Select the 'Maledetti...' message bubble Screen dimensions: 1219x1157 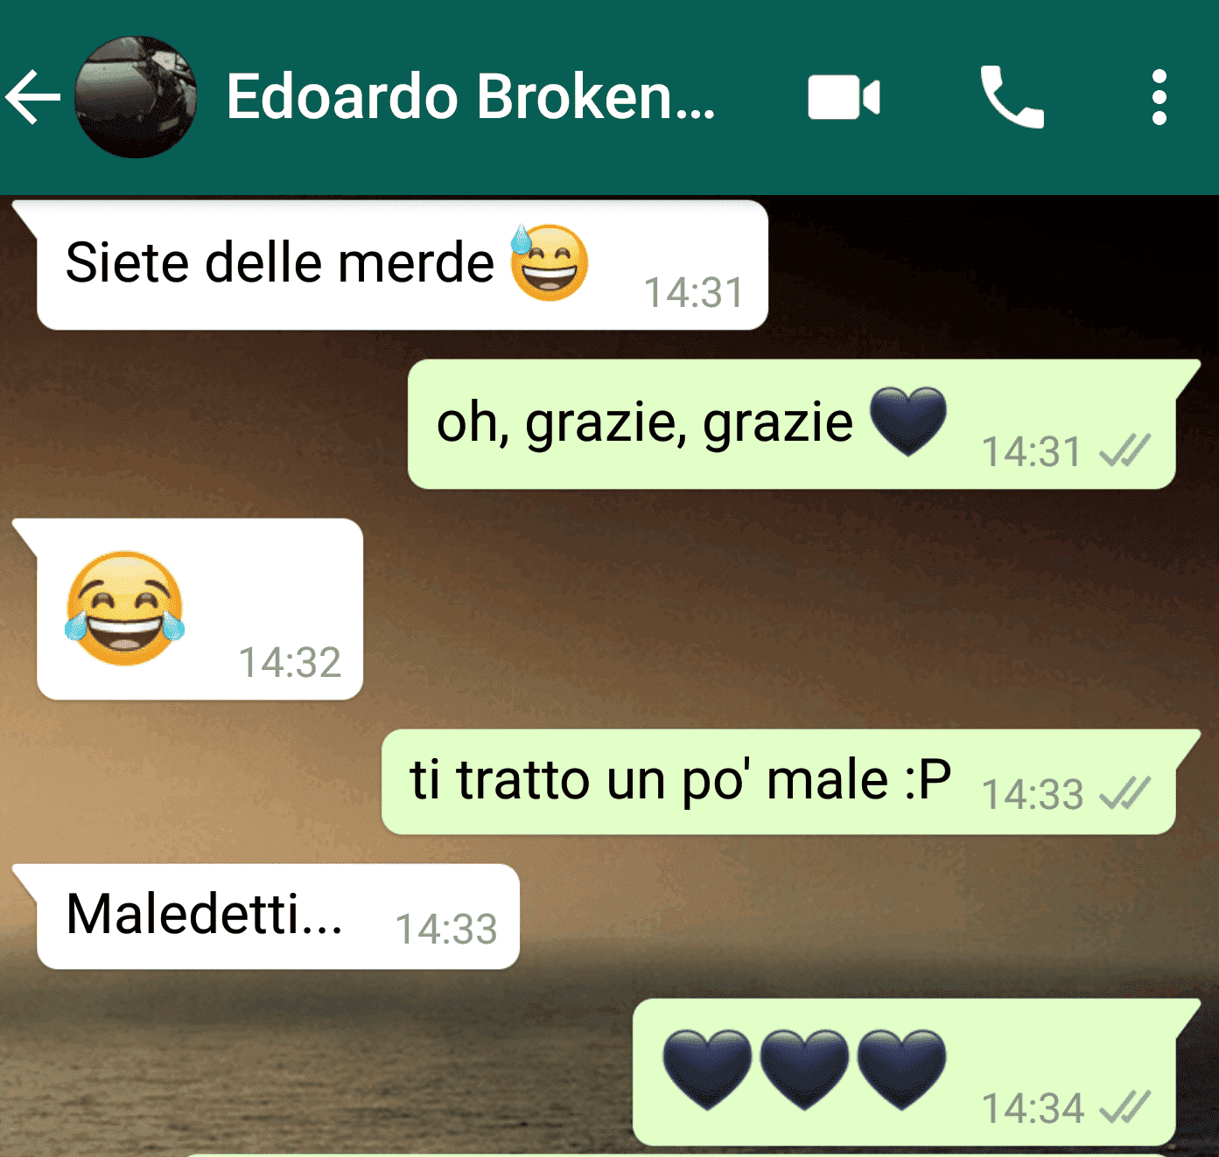click(278, 917)
